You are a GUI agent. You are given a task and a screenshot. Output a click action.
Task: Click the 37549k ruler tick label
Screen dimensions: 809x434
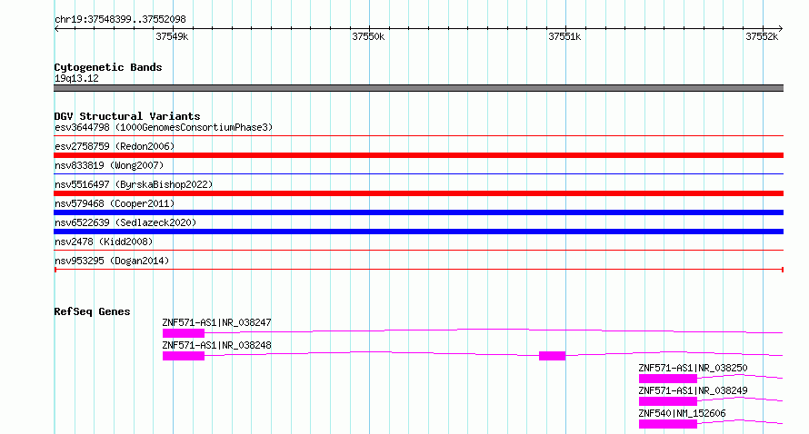coord(172,36)
